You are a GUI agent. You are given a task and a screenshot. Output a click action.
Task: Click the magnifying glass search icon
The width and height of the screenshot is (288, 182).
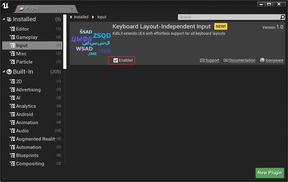[x=283, y=17]
